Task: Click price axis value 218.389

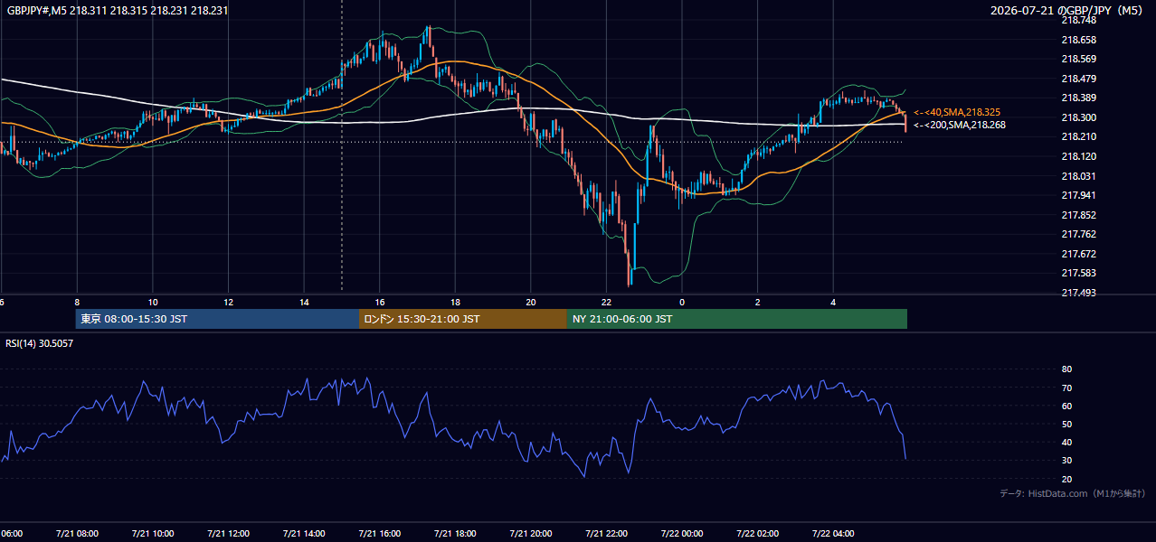Action: pyautogui.click(x=1077, y=98)
